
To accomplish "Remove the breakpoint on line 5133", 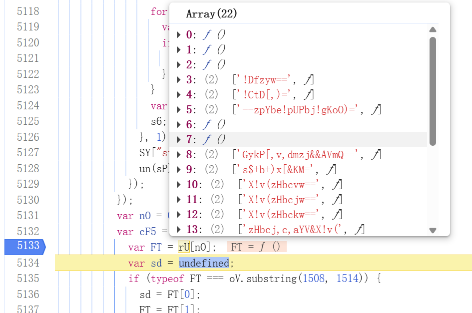I will pyautogui.click(x=24, y=247).
